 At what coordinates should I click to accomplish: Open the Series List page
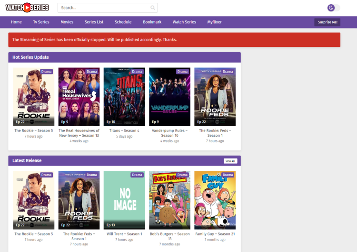click(x=94, y=22)
